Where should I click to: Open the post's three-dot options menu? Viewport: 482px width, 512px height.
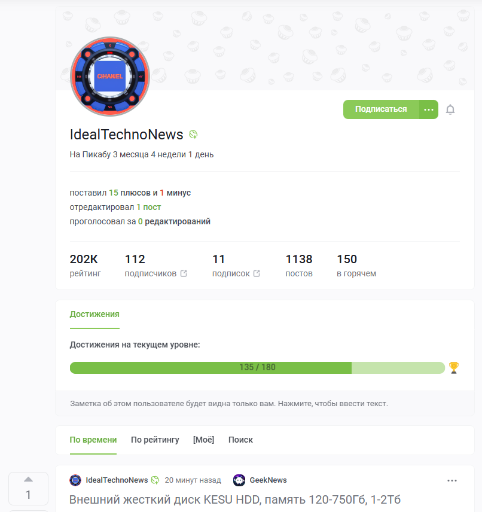click(x=452, y=480)
